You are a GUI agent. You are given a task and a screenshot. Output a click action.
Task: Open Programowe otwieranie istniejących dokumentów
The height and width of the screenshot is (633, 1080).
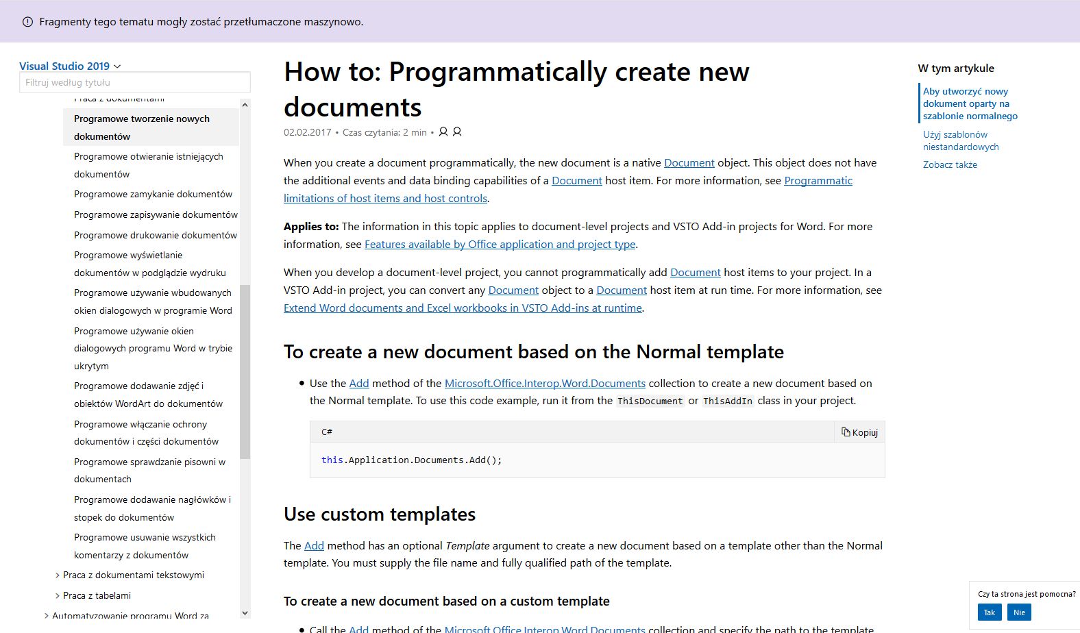coord(149,165)
